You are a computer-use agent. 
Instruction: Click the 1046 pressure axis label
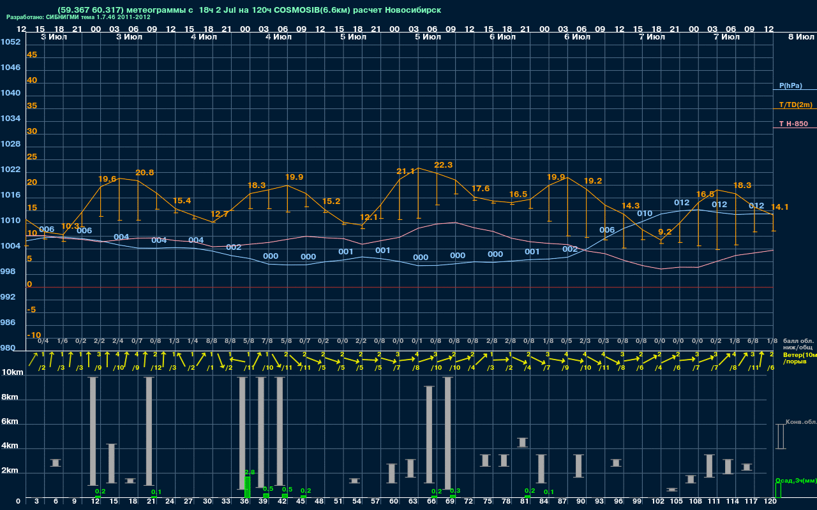[x=10, y=68]
